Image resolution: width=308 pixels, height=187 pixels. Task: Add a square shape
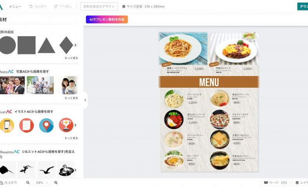click(x=27, y=45)
